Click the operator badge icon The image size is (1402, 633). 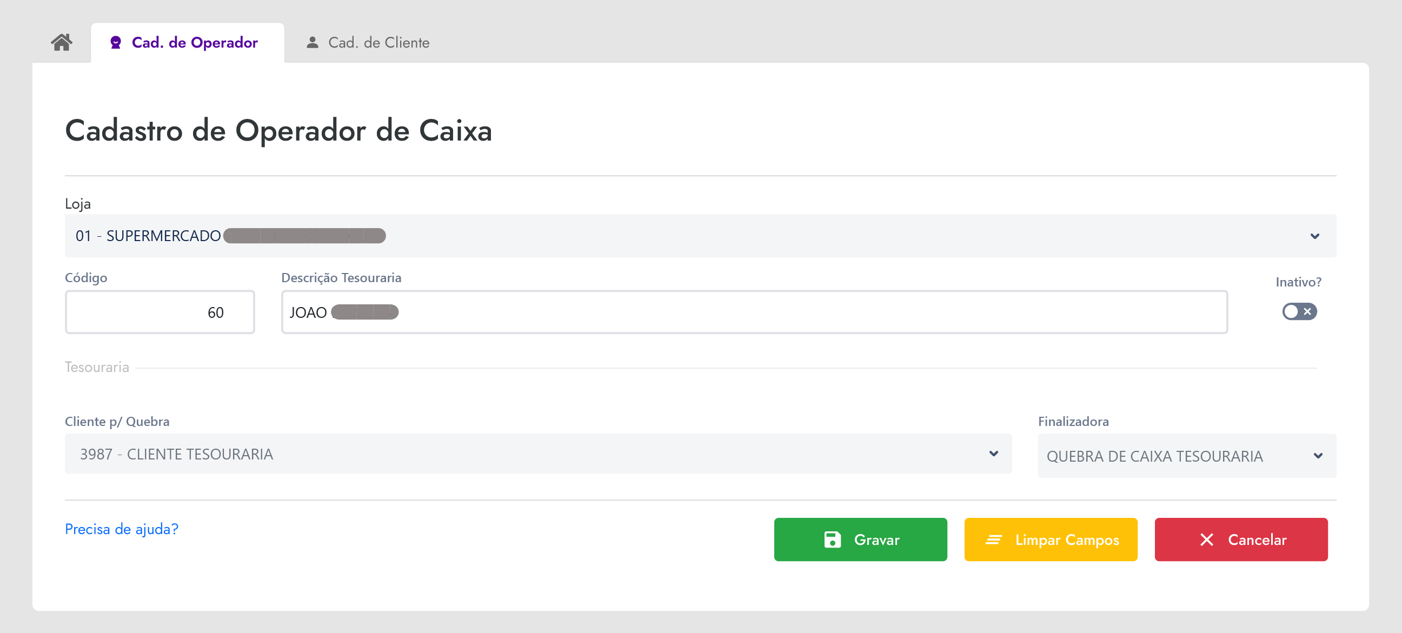[x=115, y=43]
